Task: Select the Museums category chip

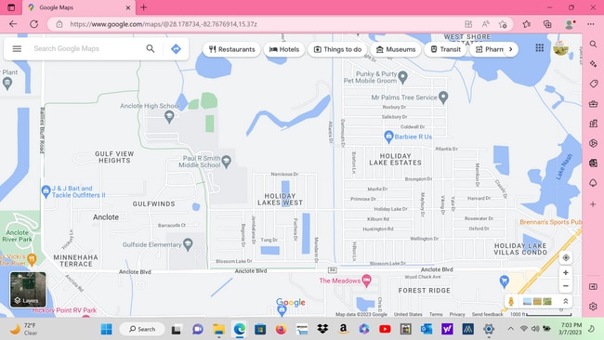Action: (x=396, y=49)
